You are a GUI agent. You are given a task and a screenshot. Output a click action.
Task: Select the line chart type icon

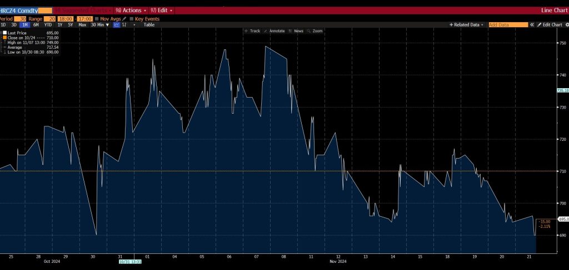(117, 25)
